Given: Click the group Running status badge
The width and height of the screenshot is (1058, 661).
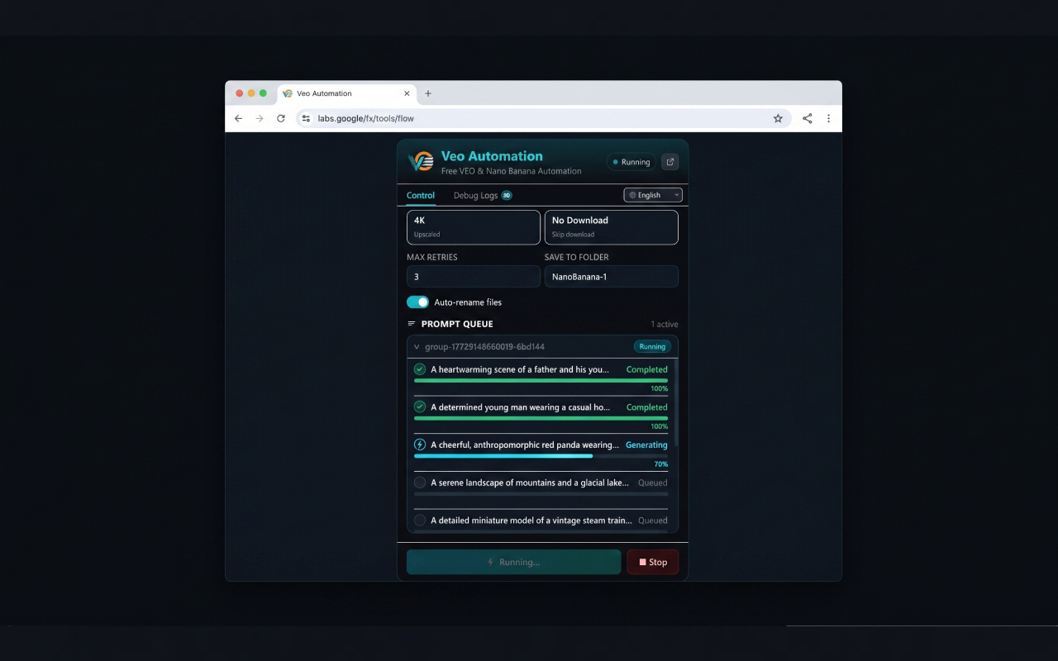Looking at the screenshot, I should [x=652, y=347].
